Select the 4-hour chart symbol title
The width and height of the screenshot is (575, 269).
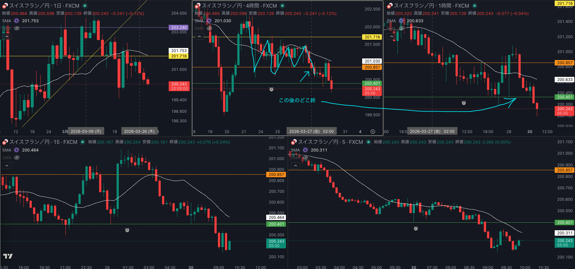click(x=239, y=6)
